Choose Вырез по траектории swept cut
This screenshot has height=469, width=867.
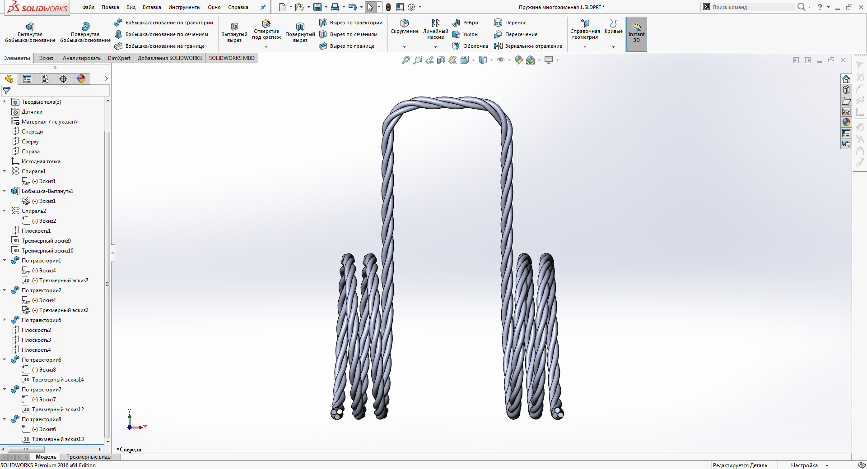coord(350,23)
